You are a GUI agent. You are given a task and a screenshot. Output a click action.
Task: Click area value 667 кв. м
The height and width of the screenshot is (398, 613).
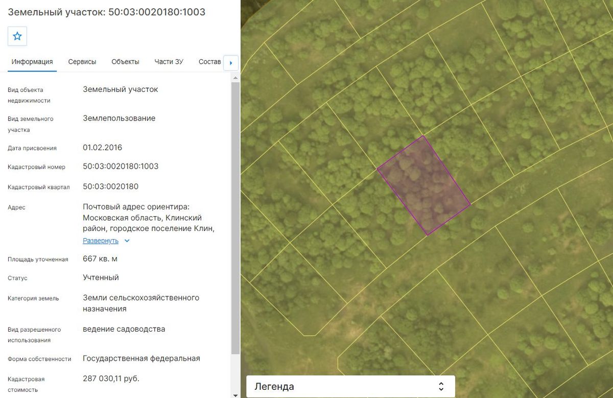click(x=100, y=259)
